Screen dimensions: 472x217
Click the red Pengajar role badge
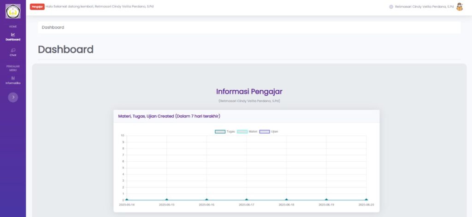point(37,7)
